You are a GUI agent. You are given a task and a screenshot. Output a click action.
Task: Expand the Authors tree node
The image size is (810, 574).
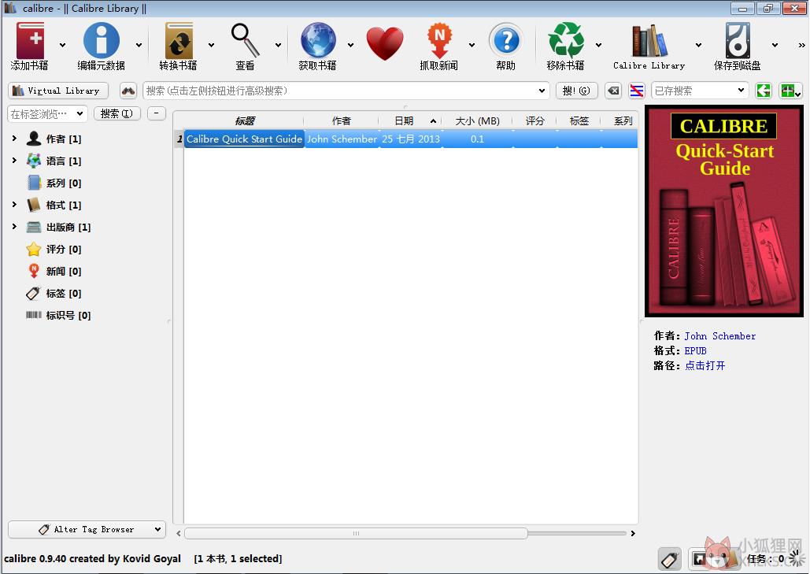(x=14, y=139)
